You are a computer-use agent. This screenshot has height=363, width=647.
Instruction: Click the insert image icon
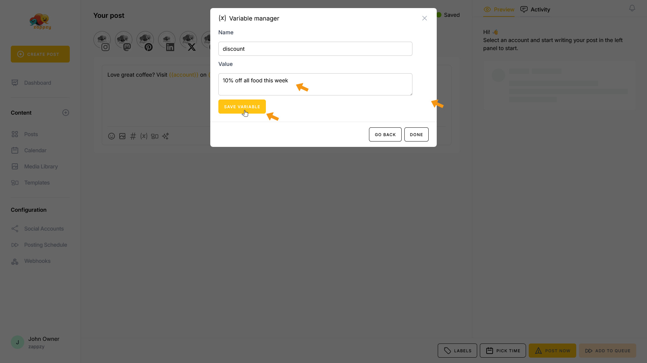point(122,136)
